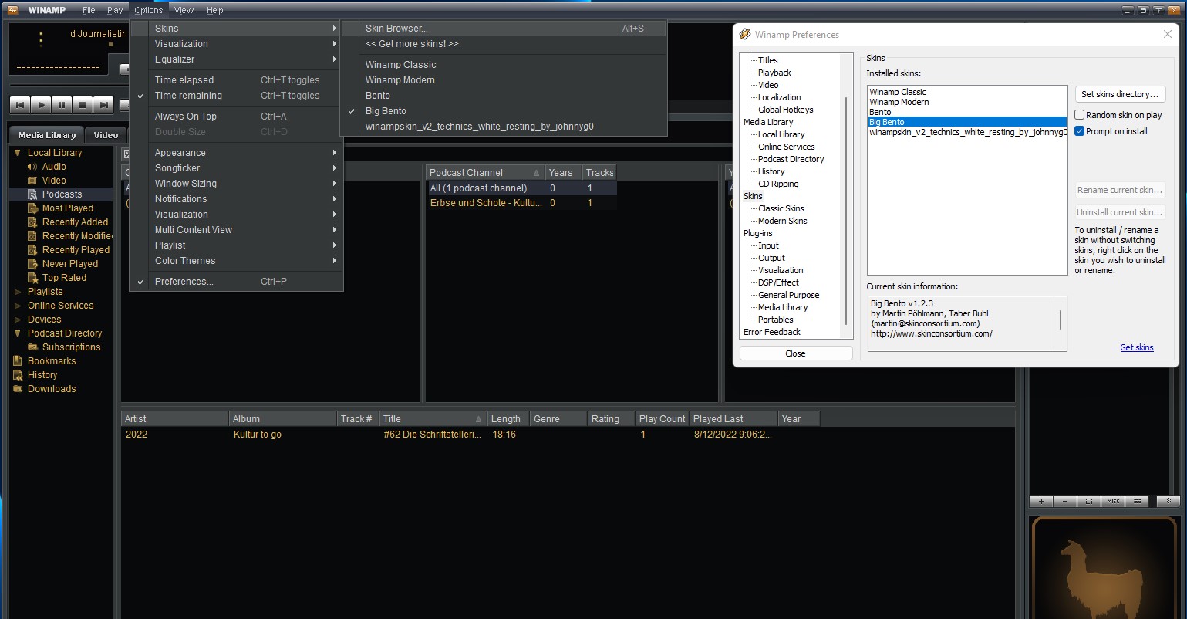The height and width of the screenshot is (619, 1187).
Task: Open the Appearance submenu
Action: point(236,153)
